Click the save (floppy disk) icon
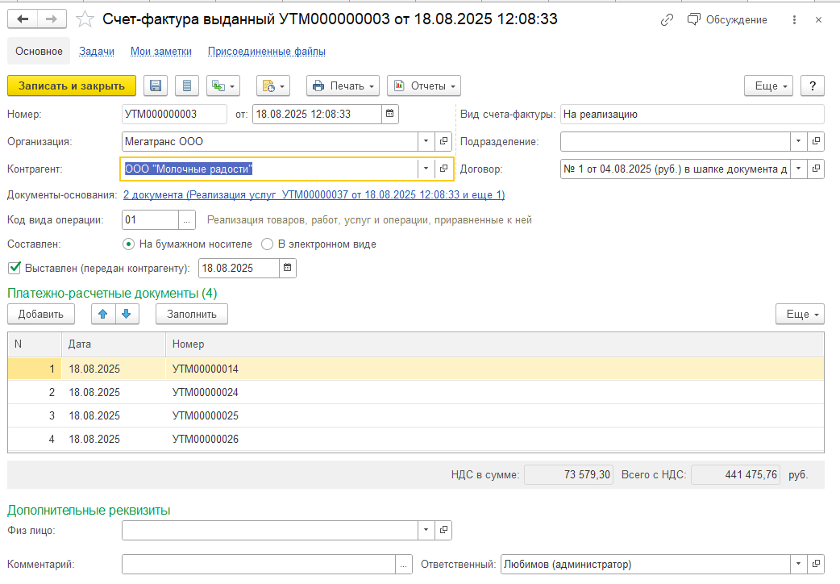The height and width of the screenshot is (584, 840). coord(156,86)
